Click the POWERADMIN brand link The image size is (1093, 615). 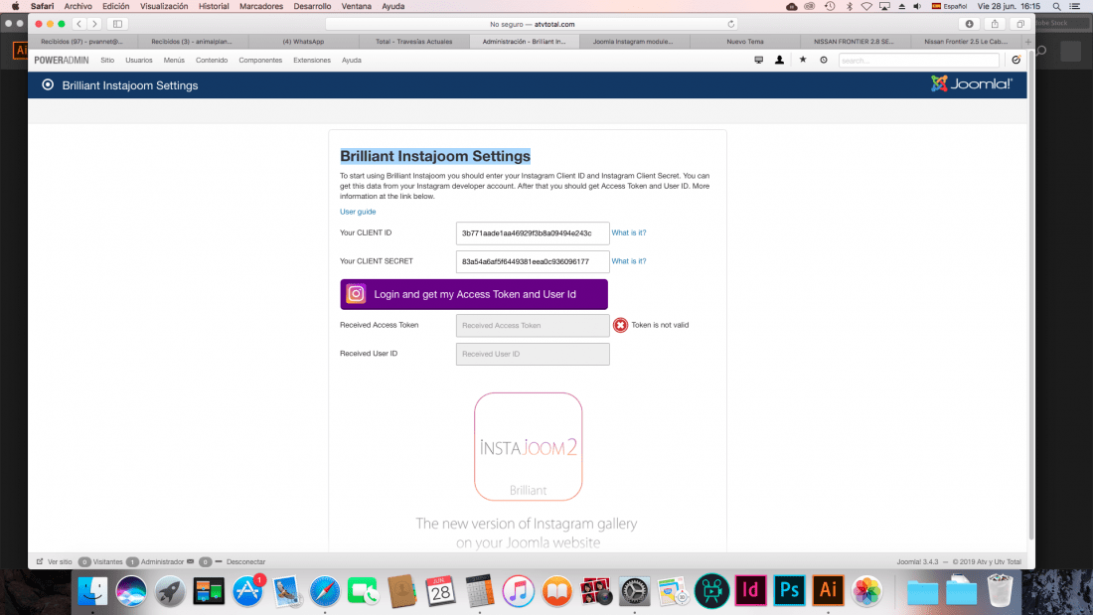coord(62,60)
